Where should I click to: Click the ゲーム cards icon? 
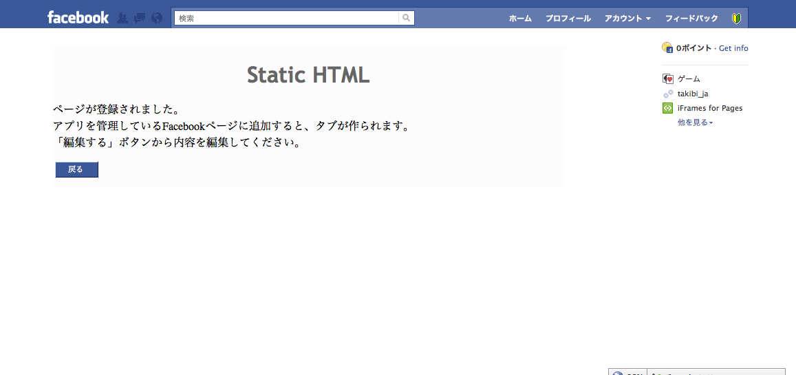coord(668,78)
